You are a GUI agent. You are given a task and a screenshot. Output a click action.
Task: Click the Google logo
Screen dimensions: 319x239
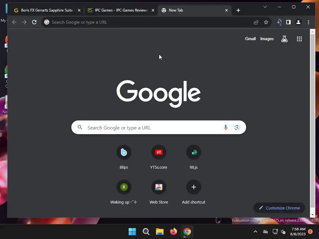(x=159, y=93)
